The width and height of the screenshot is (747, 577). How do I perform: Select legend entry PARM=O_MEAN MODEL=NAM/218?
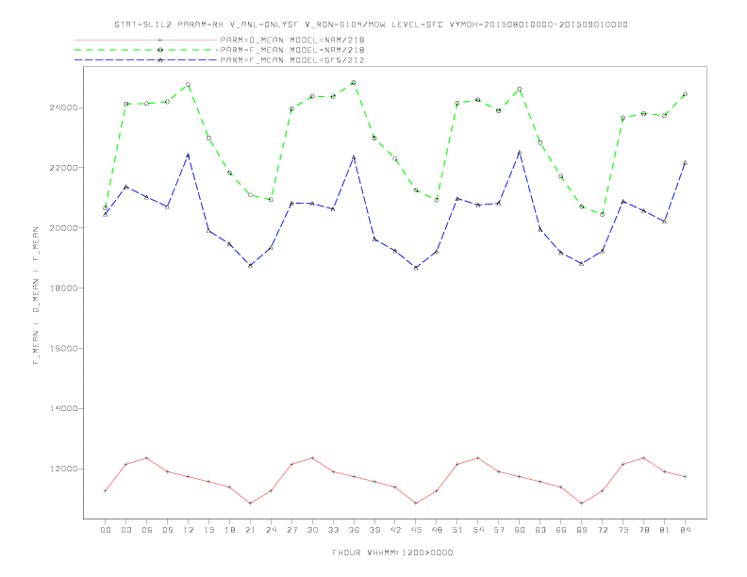tap(292, 40)
